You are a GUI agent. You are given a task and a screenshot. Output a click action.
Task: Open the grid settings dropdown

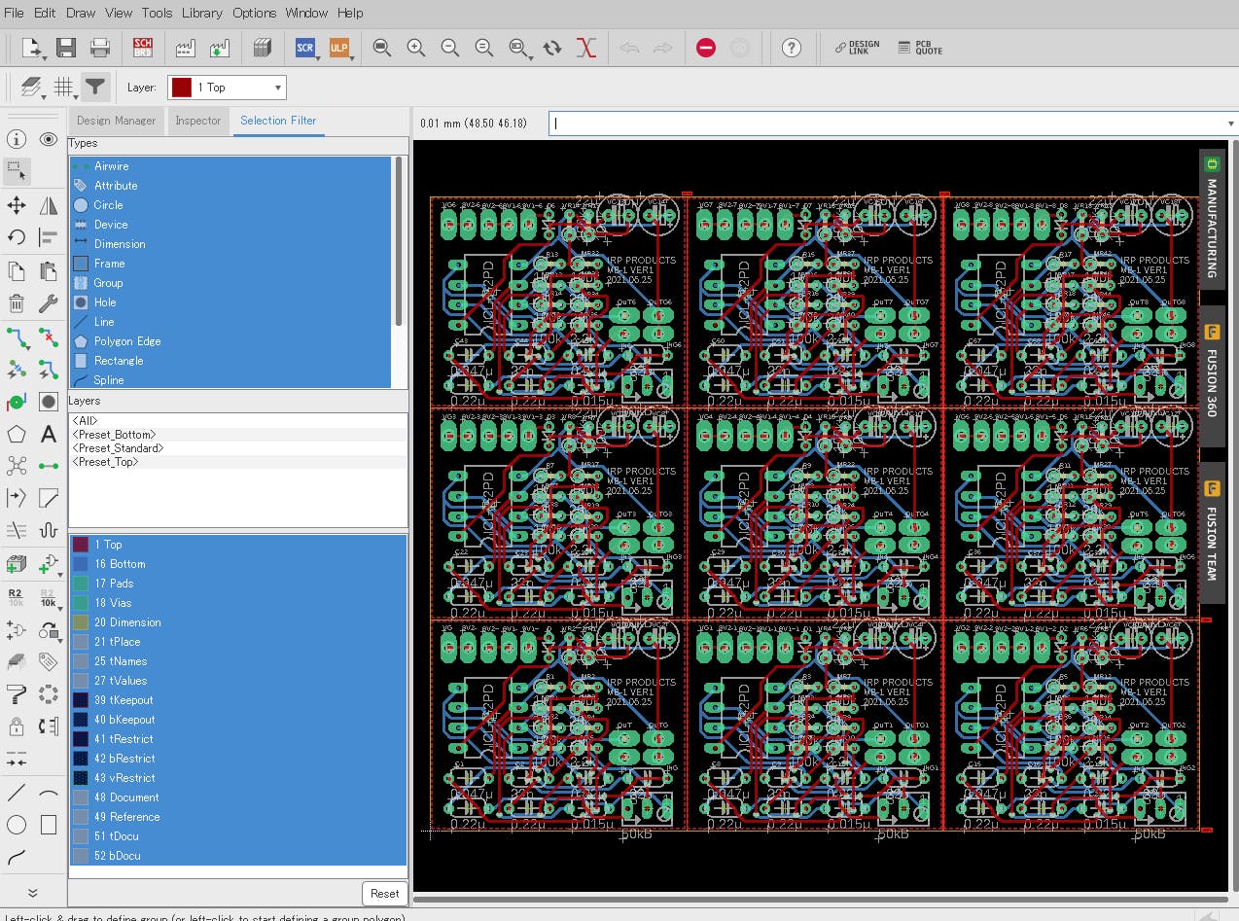coord(64,88)
